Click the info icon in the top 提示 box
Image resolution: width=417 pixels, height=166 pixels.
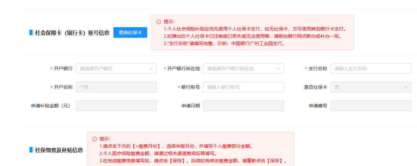pyautogui.click(x=159, y=22)
